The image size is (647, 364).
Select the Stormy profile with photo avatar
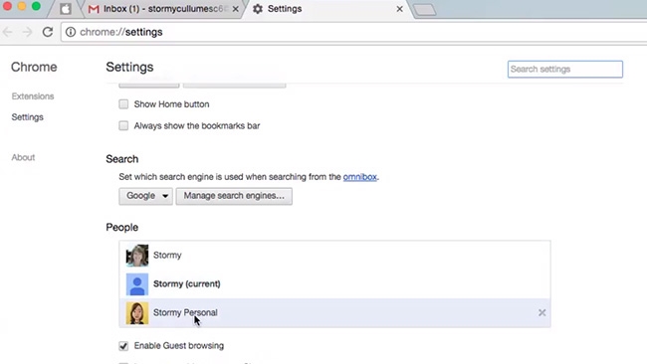click(334, 256)
